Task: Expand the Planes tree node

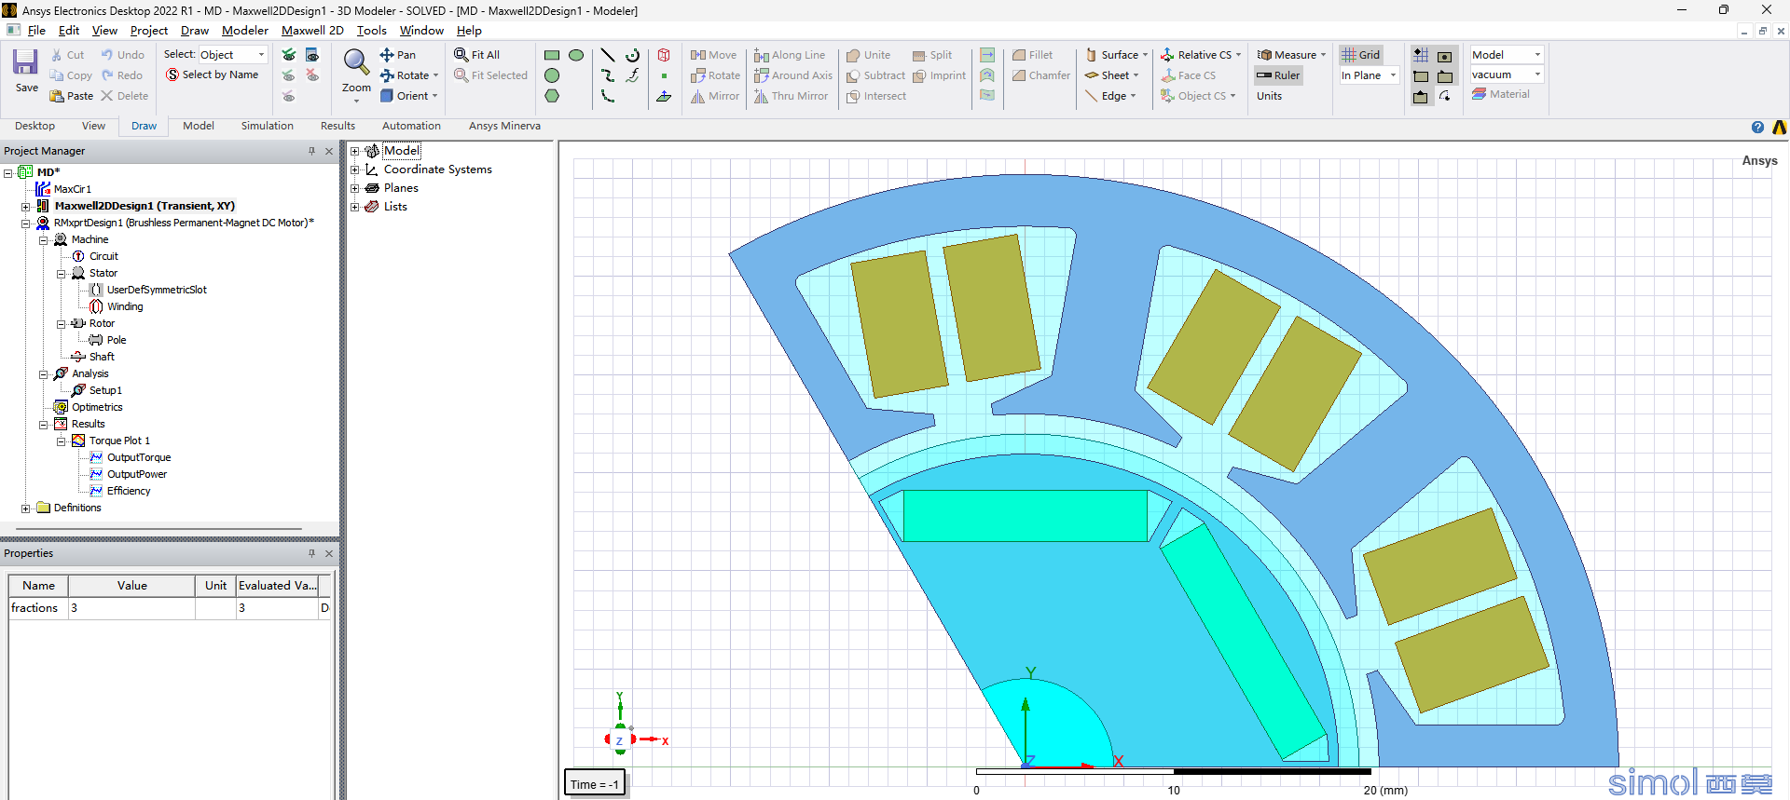Action: [x=354, y=188]
